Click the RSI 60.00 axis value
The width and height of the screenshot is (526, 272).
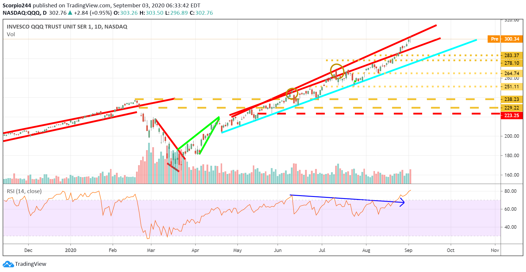click(x=510, y=209)
